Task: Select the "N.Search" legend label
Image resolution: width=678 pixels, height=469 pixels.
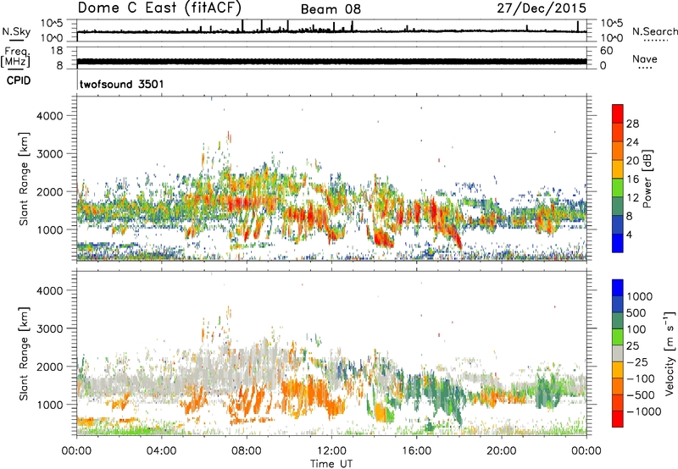Action: coord(654,31)
